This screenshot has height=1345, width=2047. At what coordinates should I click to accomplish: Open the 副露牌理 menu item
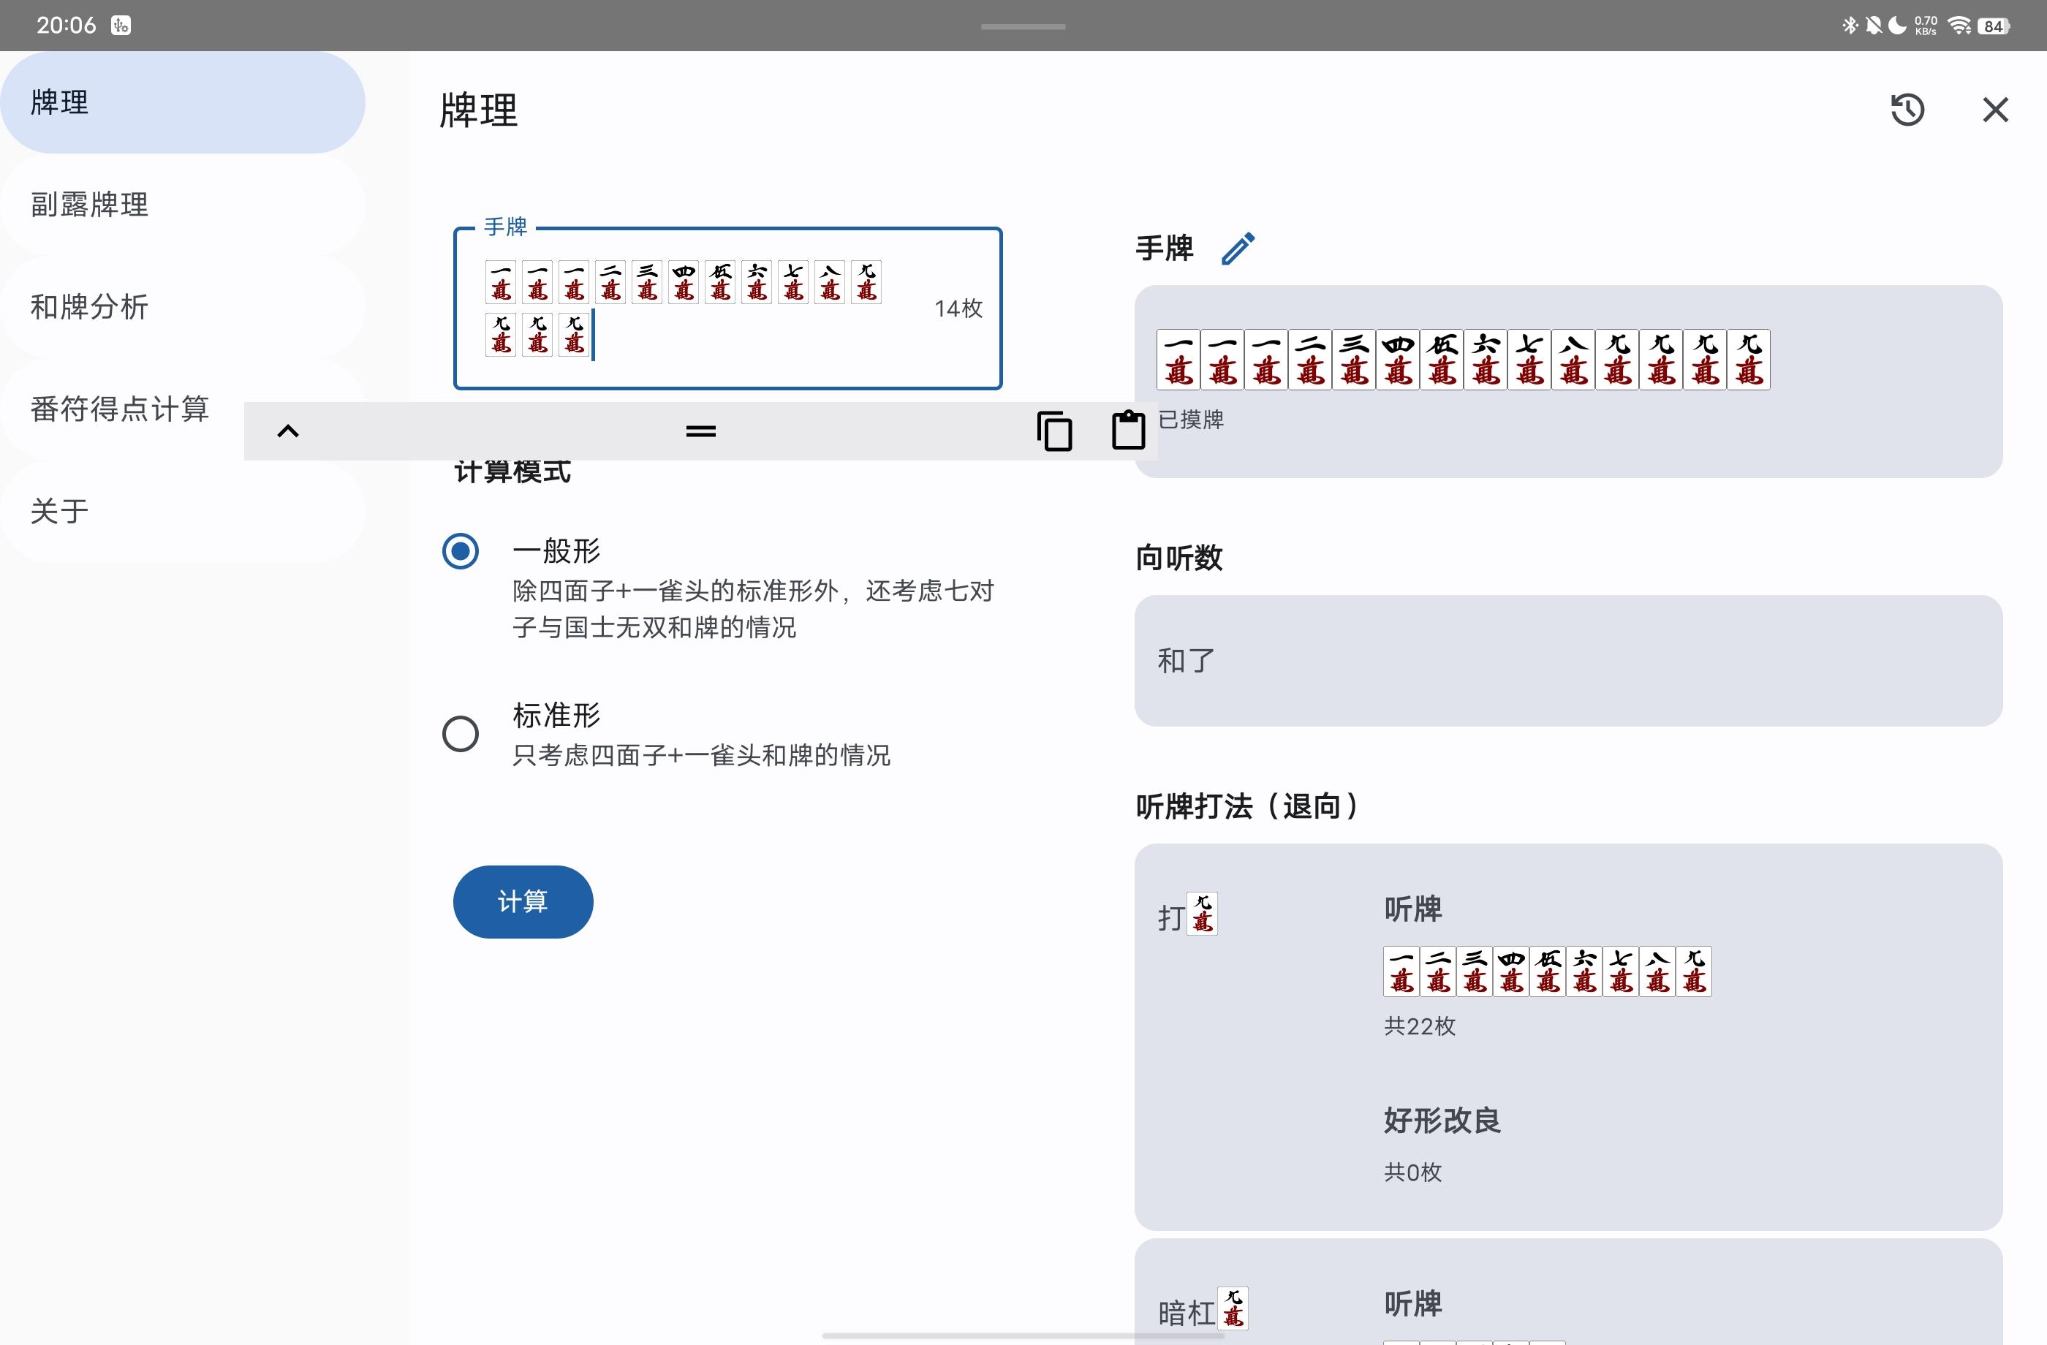[x=182, y=205]
